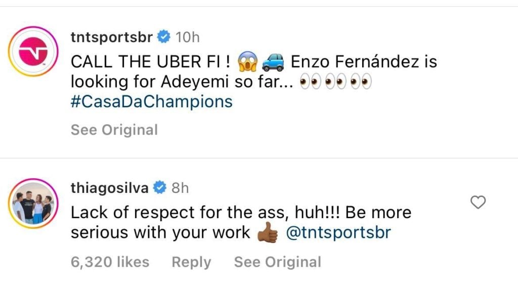
Task: Show original text of tntsportsbr's caption
Action: pos(114,130)
